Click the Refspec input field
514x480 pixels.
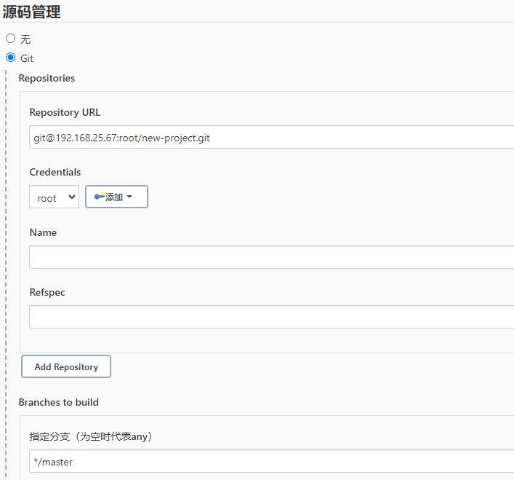(271, 317)
